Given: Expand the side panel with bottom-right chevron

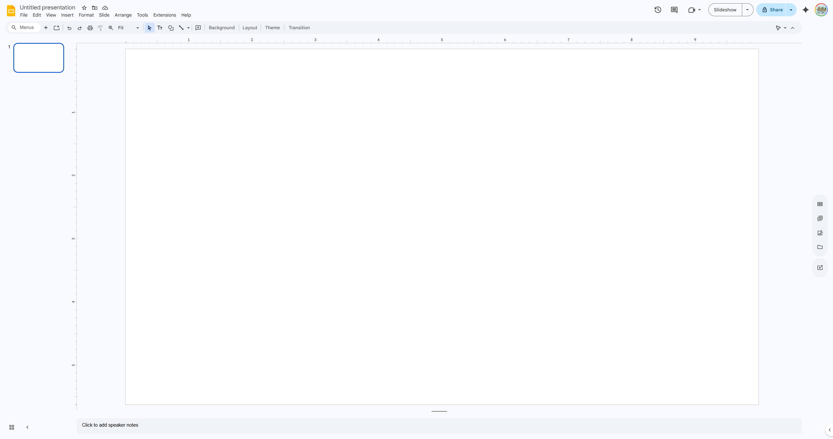Looking at the screenshot, I should (829, 430).
